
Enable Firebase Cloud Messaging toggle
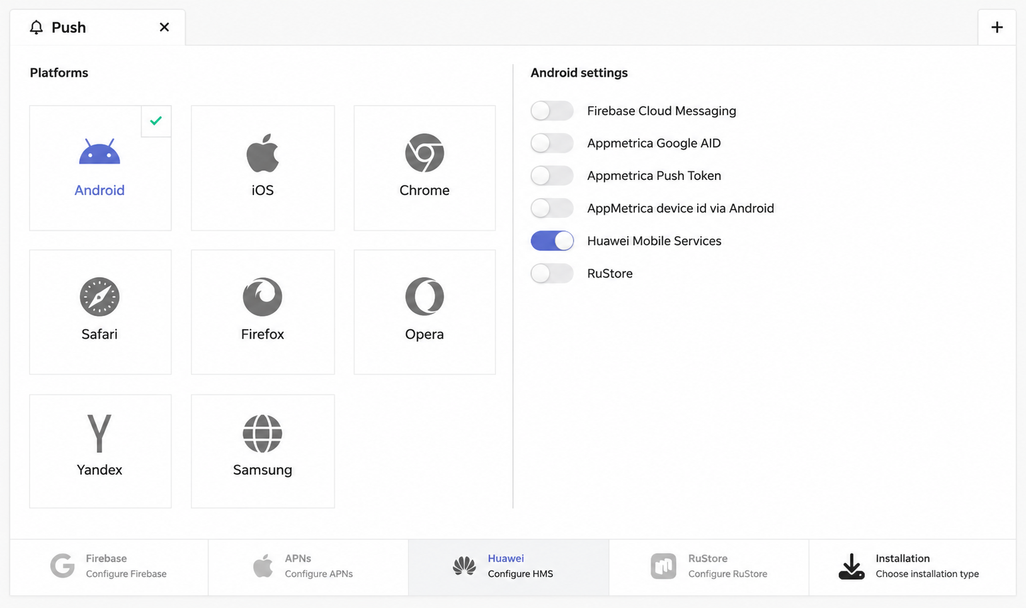[552, 111]
